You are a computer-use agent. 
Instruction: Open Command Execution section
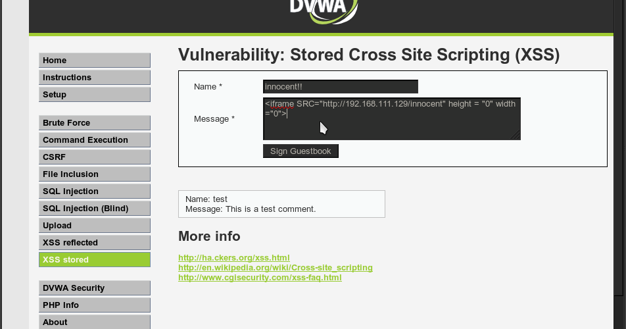click(x=95, y=140)
